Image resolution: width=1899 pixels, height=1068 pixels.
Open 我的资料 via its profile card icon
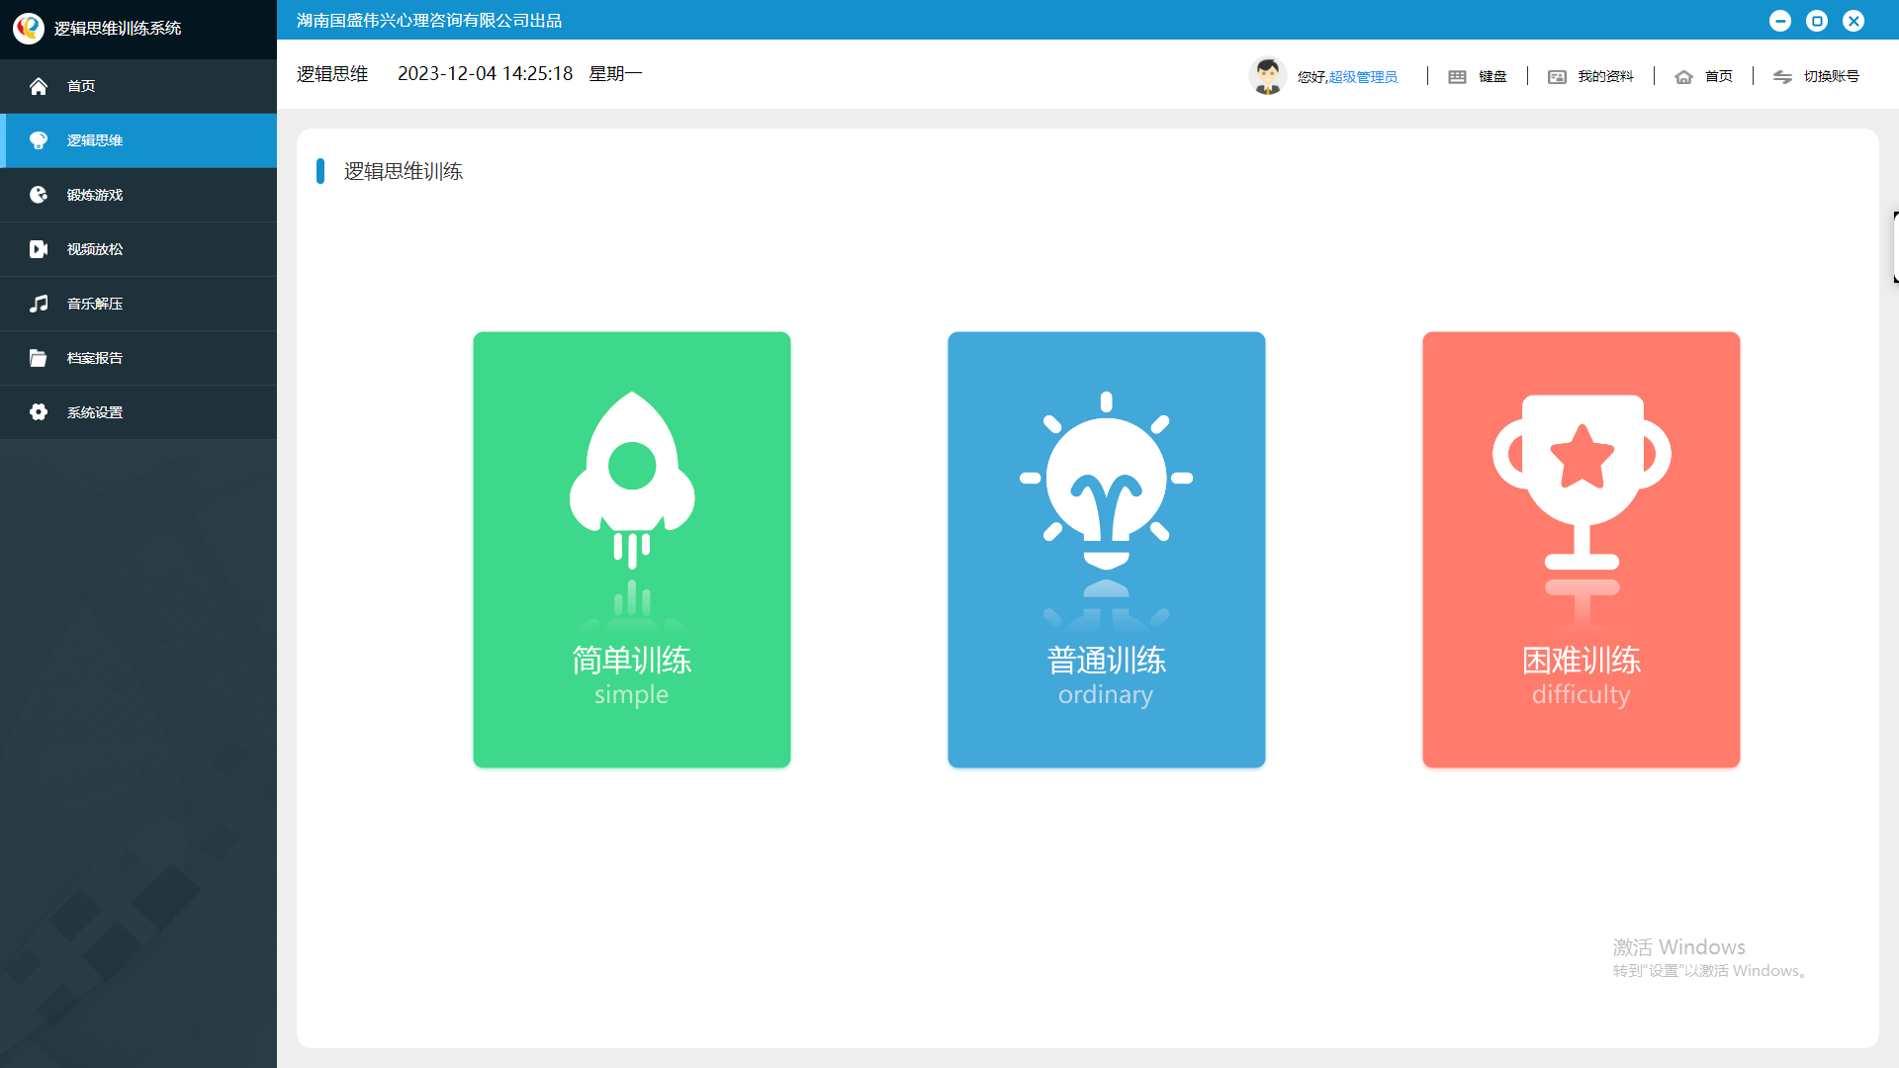point(1558,76)
